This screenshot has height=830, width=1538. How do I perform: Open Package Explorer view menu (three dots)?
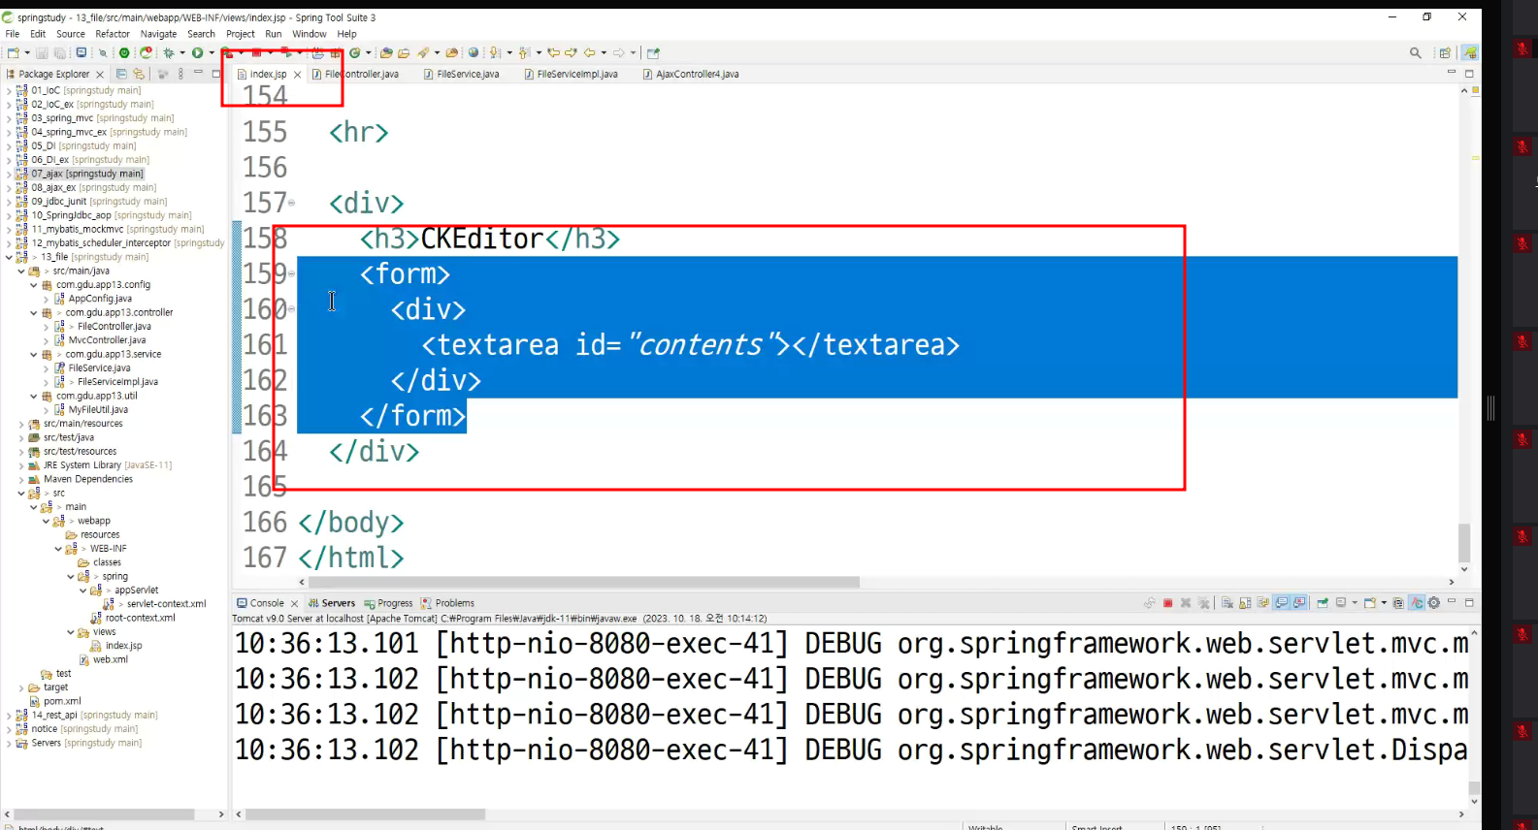(x=180, y=74)
